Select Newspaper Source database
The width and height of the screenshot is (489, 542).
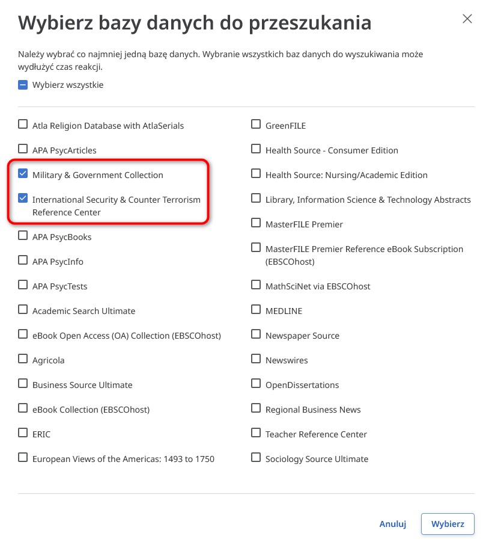(255, 334)
